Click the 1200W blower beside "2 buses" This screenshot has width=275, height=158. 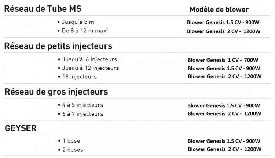click(224, 150)
